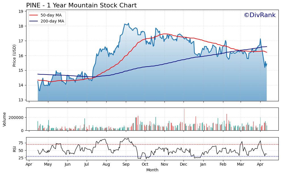Click the 50 RSI tick label
281x175 pixels.
[x=21, y=151]
